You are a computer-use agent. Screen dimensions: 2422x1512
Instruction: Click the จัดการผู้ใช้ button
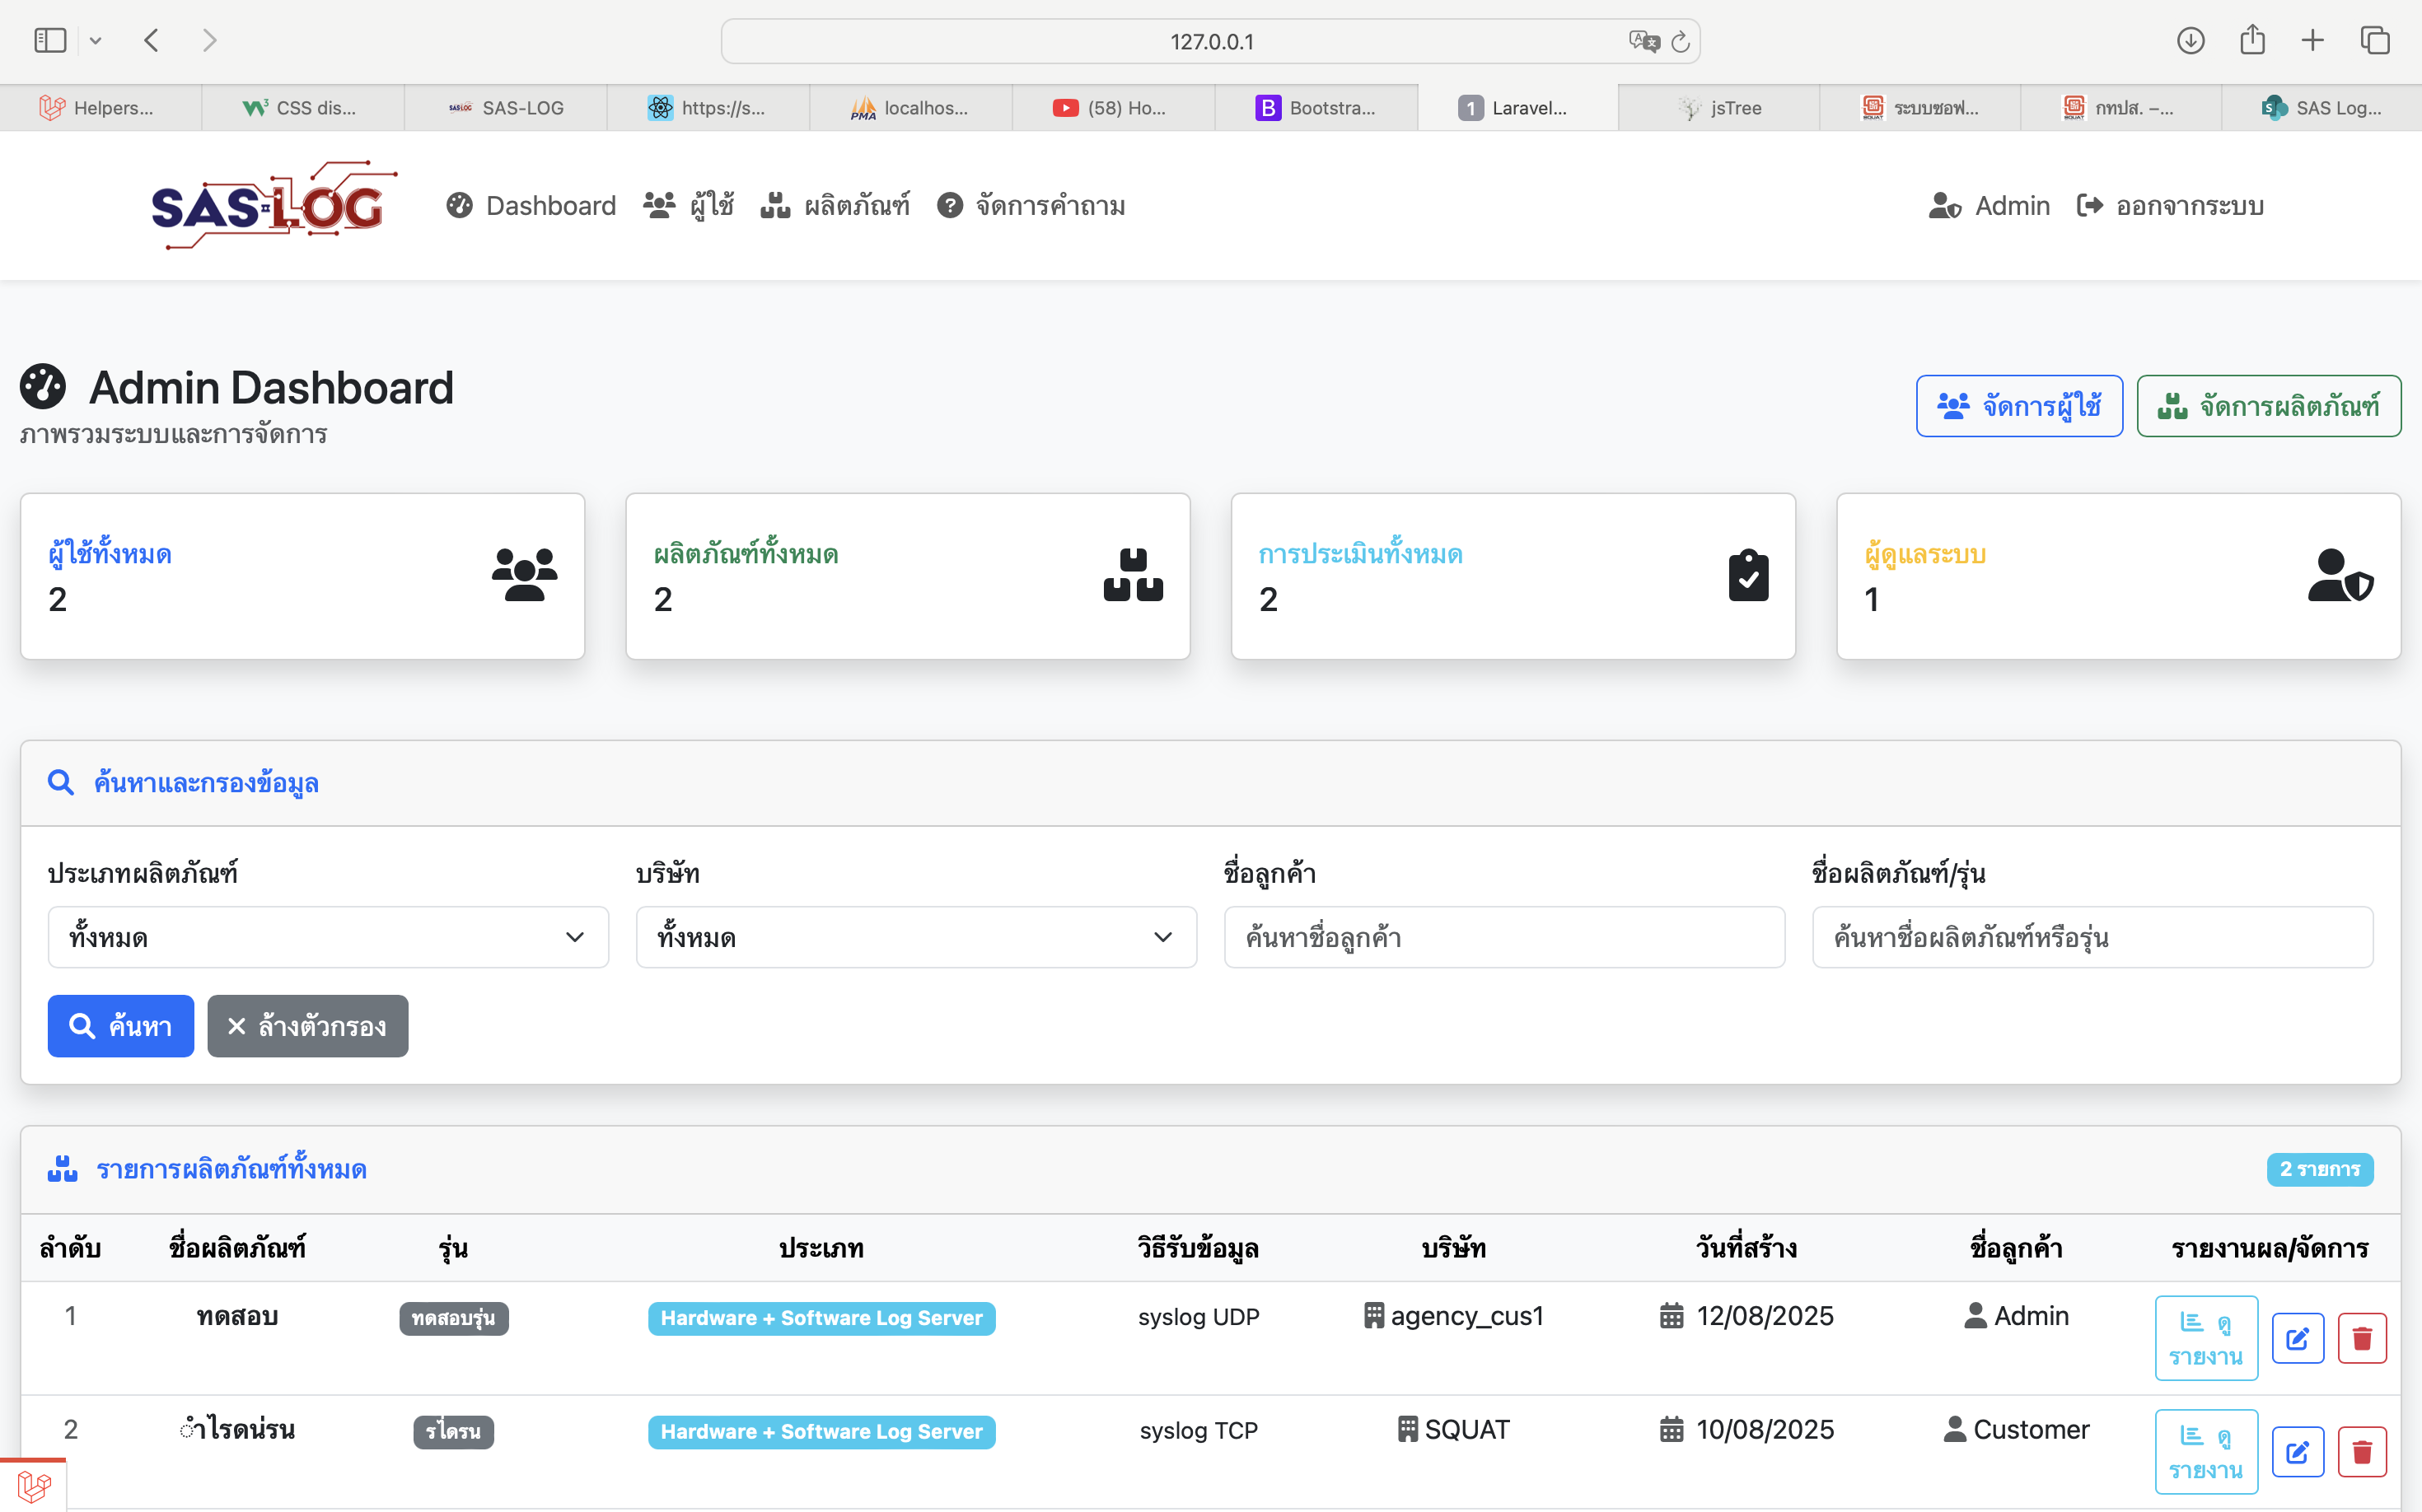coord(2019,406)
